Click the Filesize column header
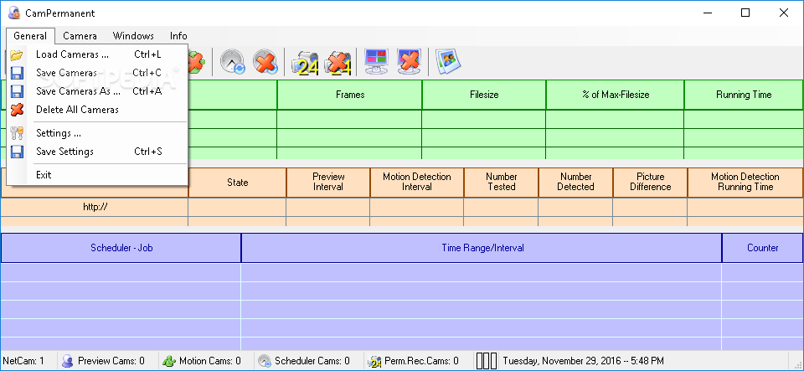The image size is (804, 371). click(x=484, y=95)
